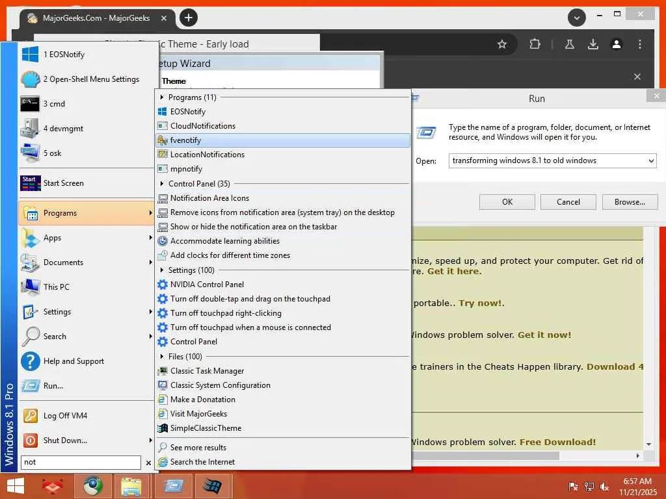Follow the 'Get it now!' link
Screen dimensions: 666x499
544,335
